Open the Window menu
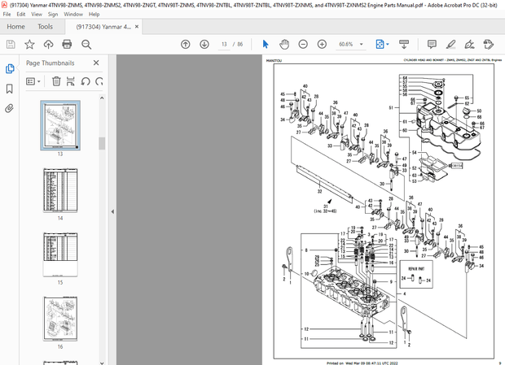The height and width of the screenshot is (365, 505). (73, 14)
